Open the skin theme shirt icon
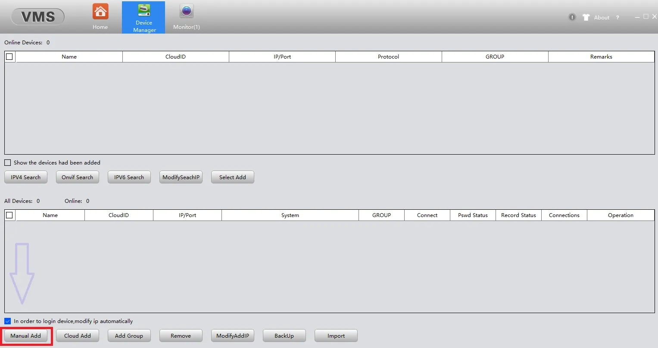Viewport: 658px width, 348px height. 586,17
